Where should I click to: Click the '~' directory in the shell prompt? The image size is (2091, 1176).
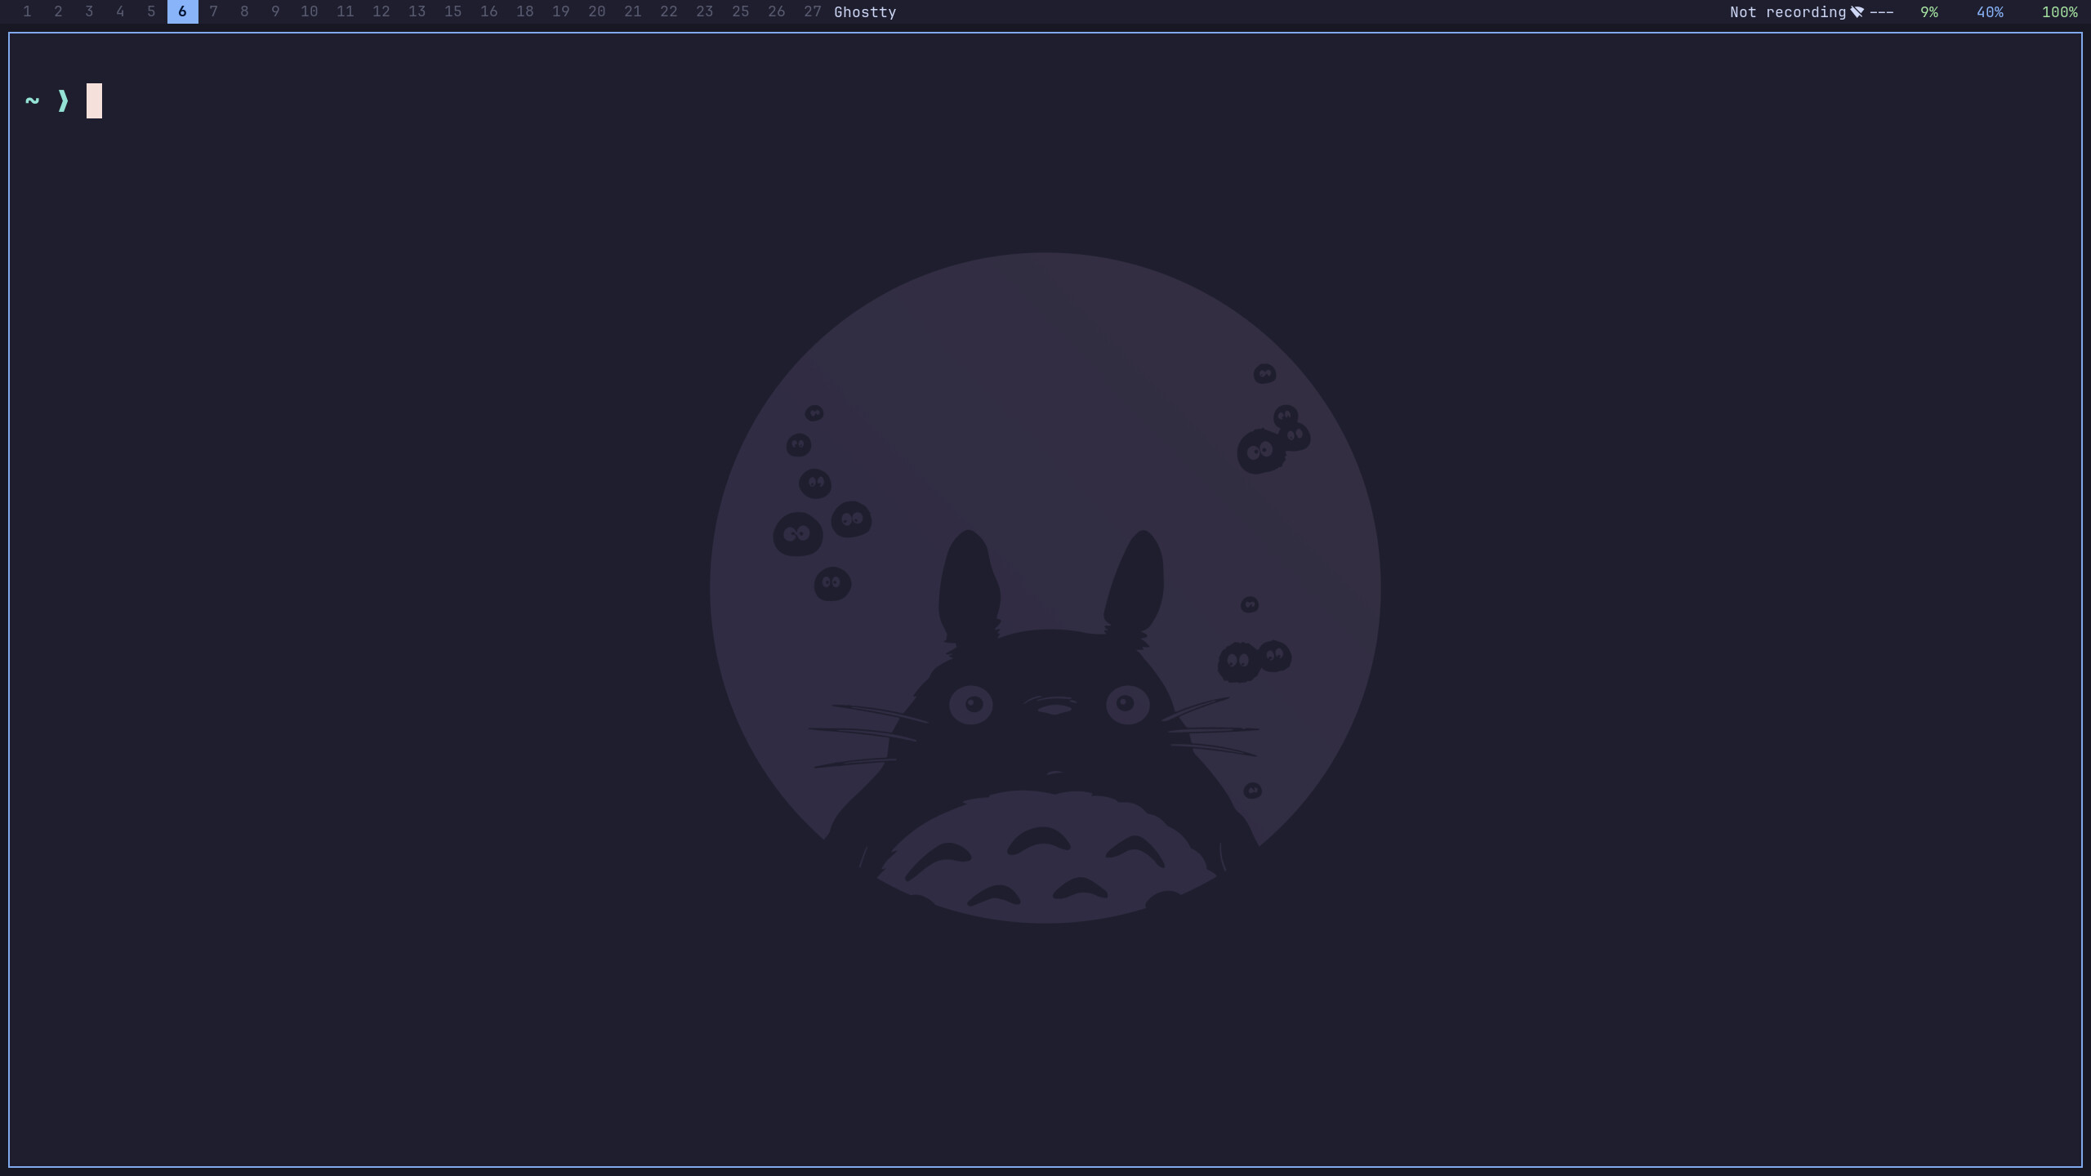click(x=32, y=100)
